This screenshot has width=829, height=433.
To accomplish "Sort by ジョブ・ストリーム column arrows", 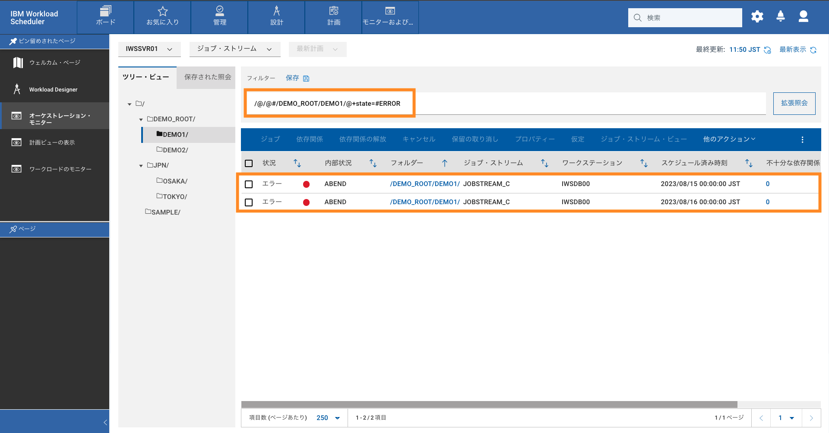I will pos(544,163).
